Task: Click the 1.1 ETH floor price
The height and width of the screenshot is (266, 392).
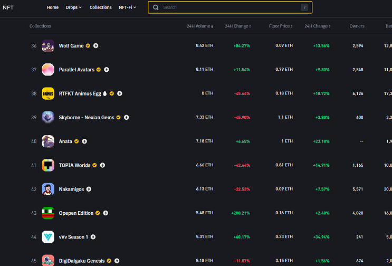Action: pyautogui.click(x=285, y=117)
